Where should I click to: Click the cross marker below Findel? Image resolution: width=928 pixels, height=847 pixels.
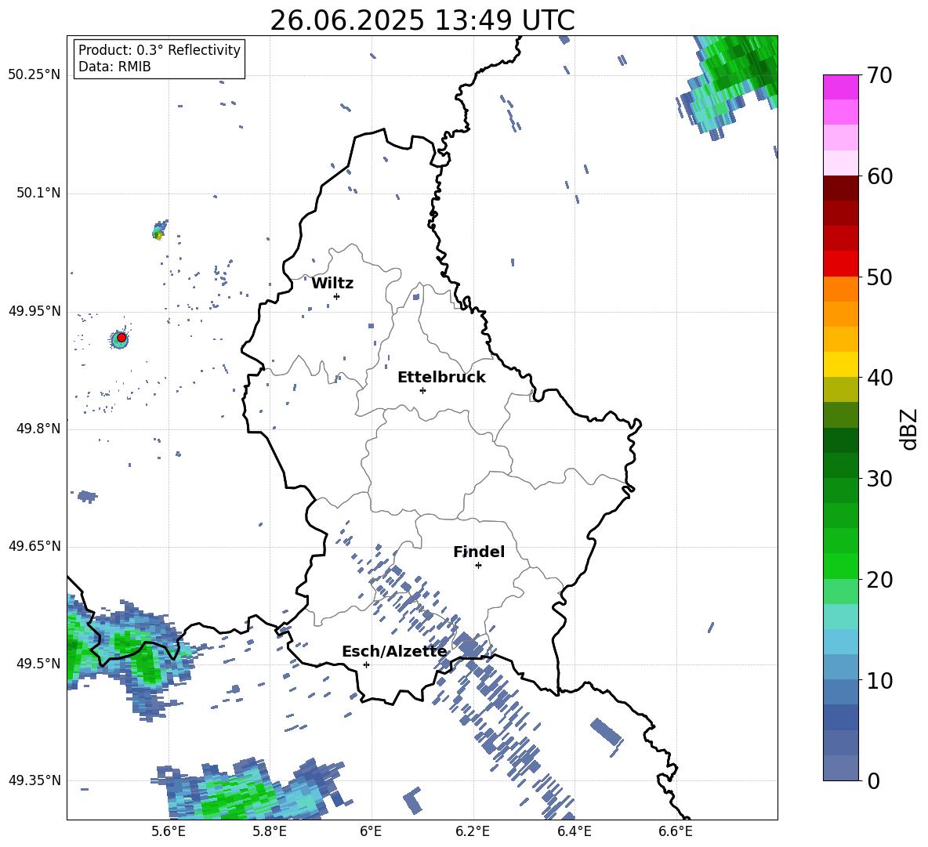click(x=478, y=566)
